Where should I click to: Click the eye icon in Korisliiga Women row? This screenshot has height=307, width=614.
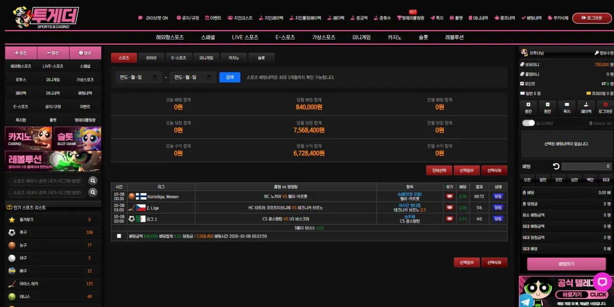tap(449, 196)
